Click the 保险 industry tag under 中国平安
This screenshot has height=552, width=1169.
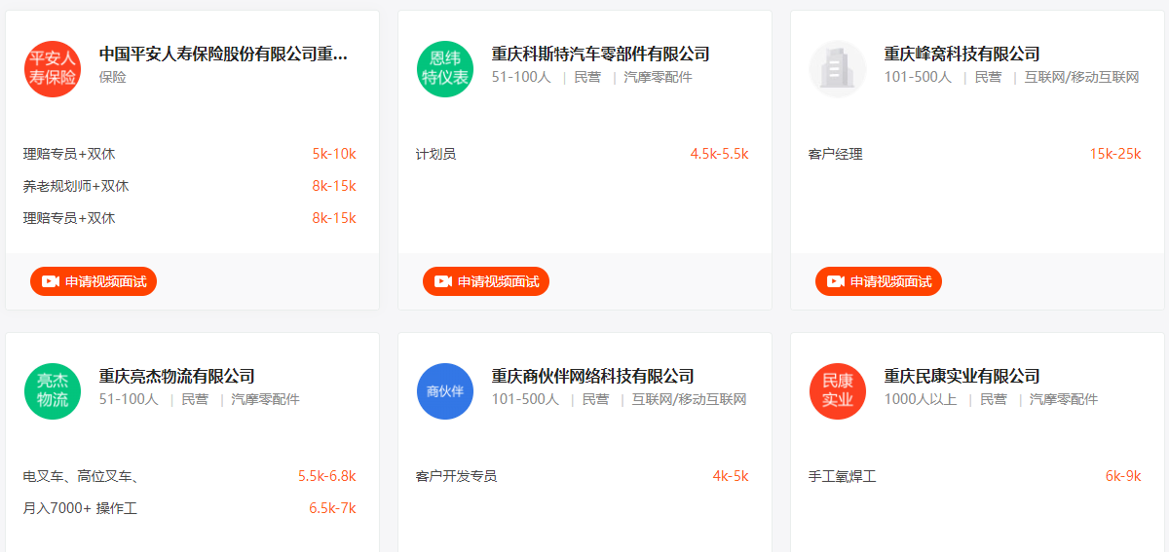click(113, 77)
